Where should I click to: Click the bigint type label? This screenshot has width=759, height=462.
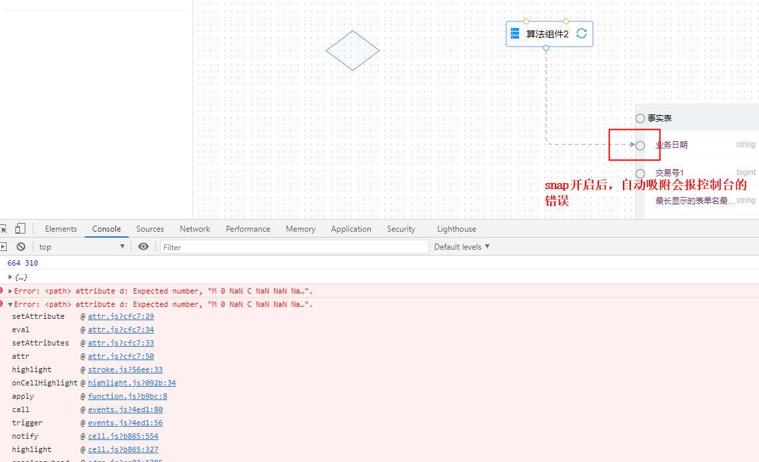(746, 172)
